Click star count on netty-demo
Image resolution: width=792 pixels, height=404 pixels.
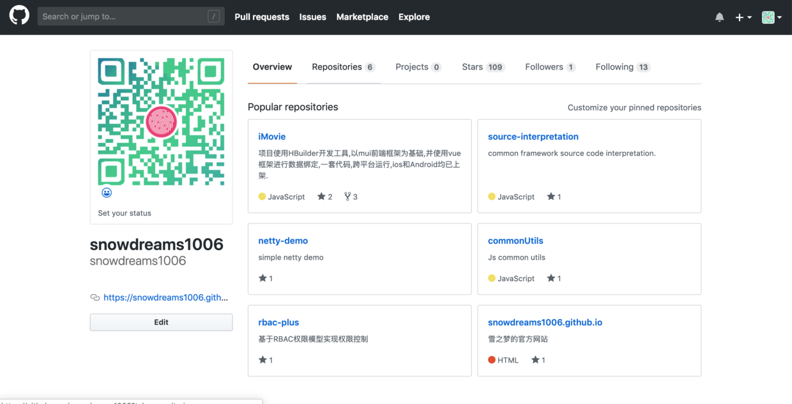(x=266, y=278)
